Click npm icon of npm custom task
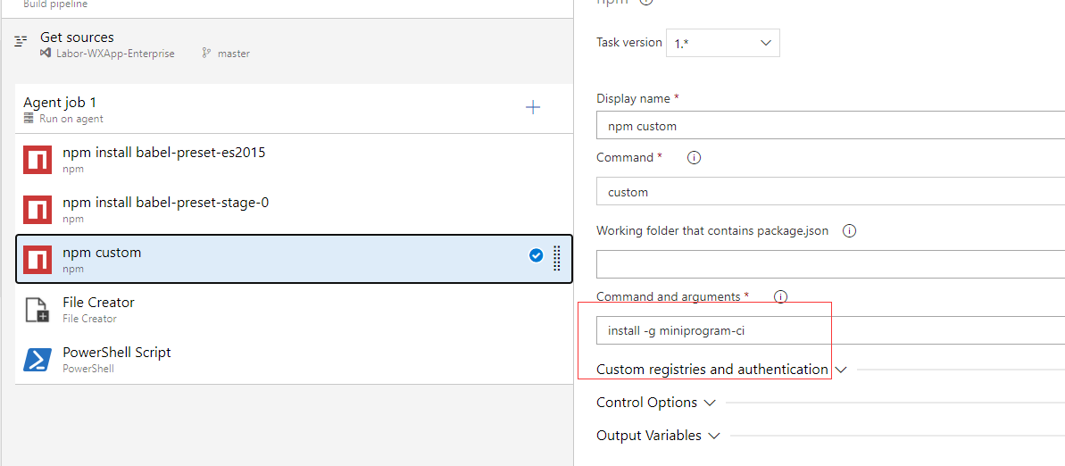The width and height of the screenshot is (1065, 466). point(38,260)
